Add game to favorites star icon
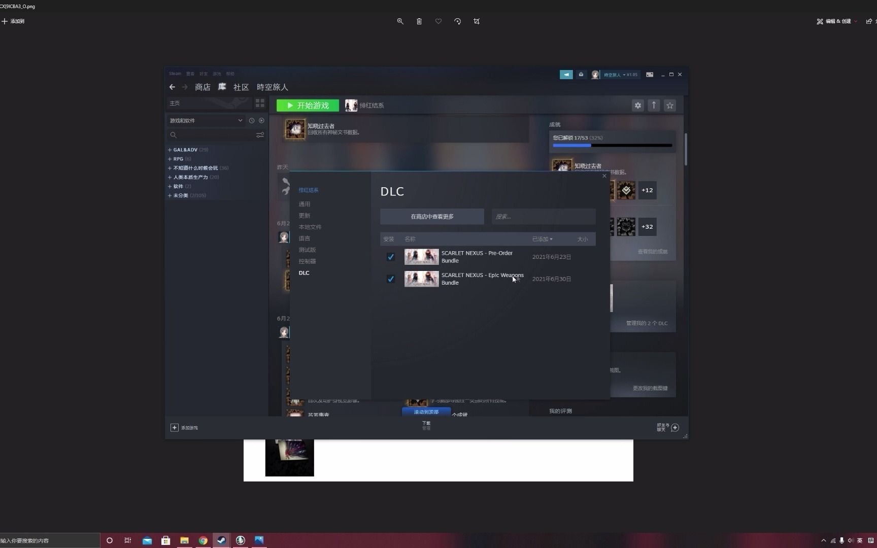The width and height of the screenshot is (877, 548). tap(670, 106)
